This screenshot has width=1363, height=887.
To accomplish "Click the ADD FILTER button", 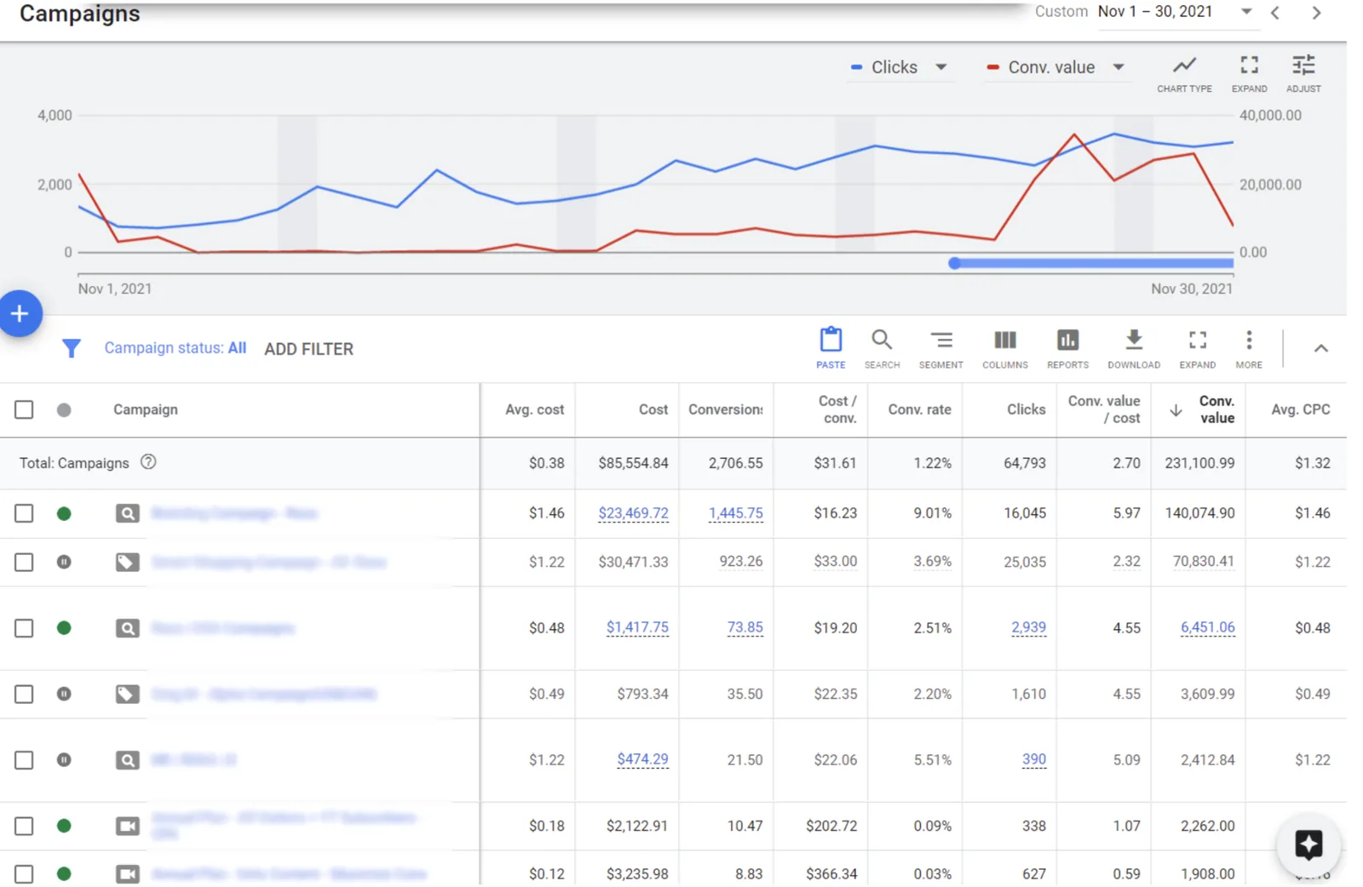I will pos(308,349).
